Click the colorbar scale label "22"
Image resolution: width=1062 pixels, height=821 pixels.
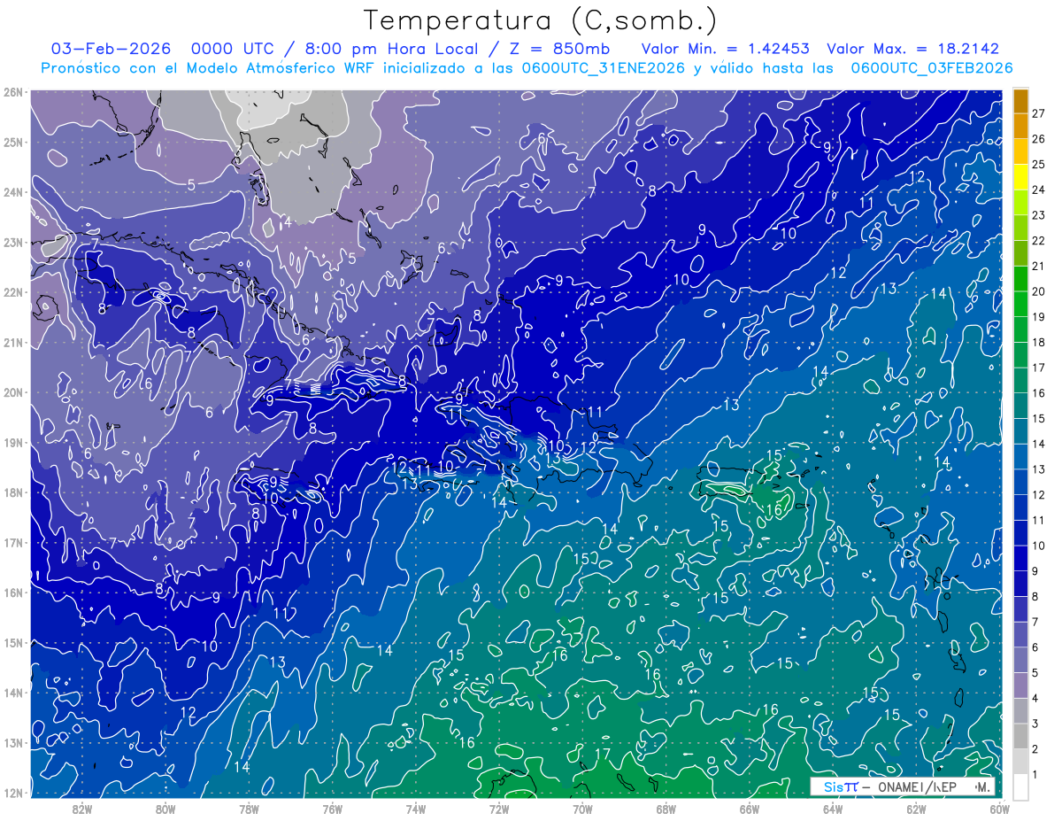tap(1039, 241)
